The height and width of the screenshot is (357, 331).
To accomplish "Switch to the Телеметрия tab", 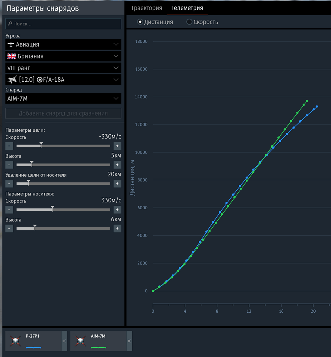I will [x=187, y=8].
